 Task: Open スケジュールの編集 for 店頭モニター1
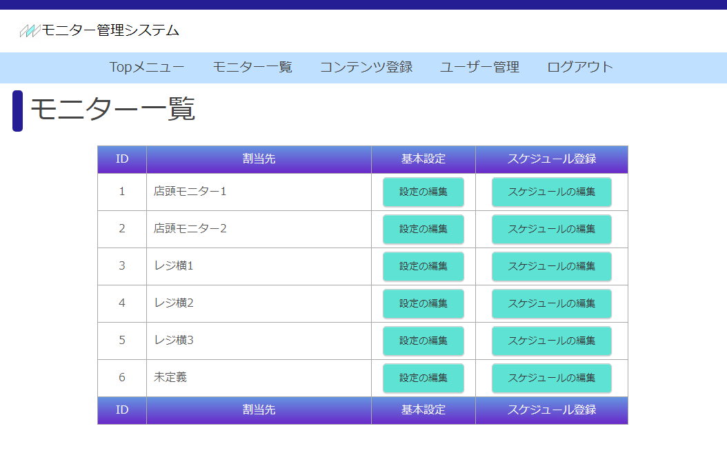[552, 192]
